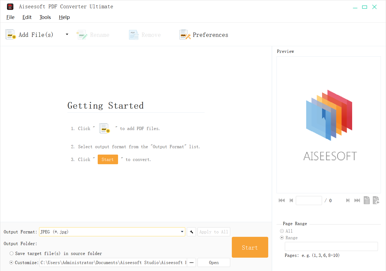Click the Remove toolbar button
This screenshot has height=271, width=386.
click(x=145, y=35)
